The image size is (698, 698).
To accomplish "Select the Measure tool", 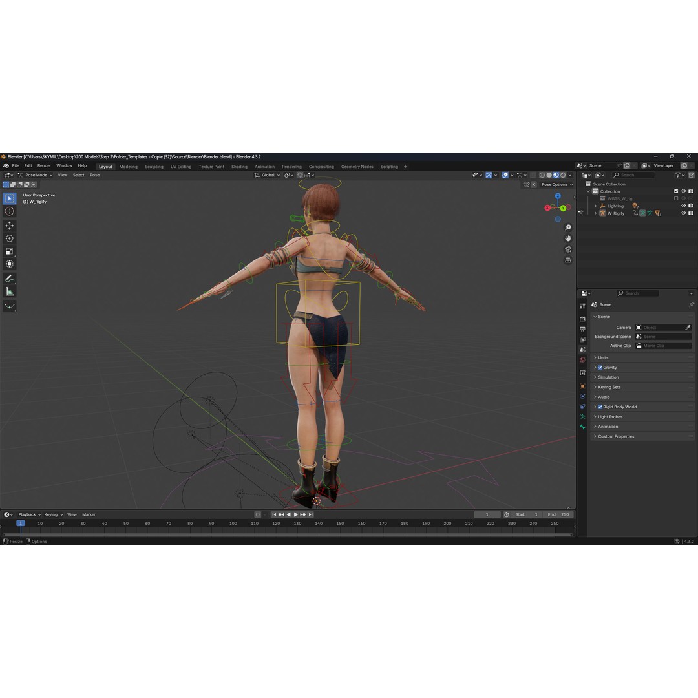I will point(9,291).
